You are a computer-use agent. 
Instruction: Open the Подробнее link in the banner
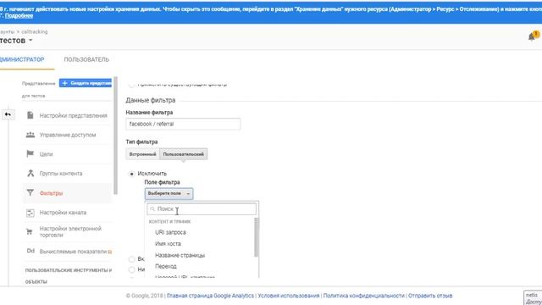19,15
